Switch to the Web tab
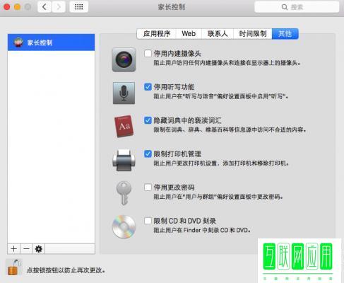 (x=189, y=34)
